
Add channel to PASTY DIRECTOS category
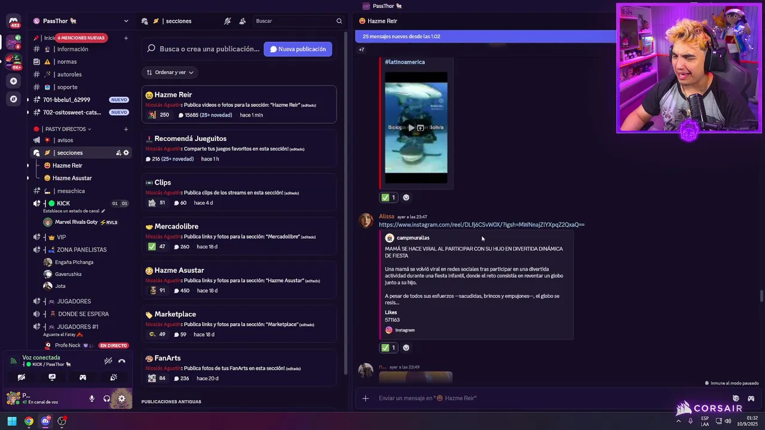(x=126, y=129)
